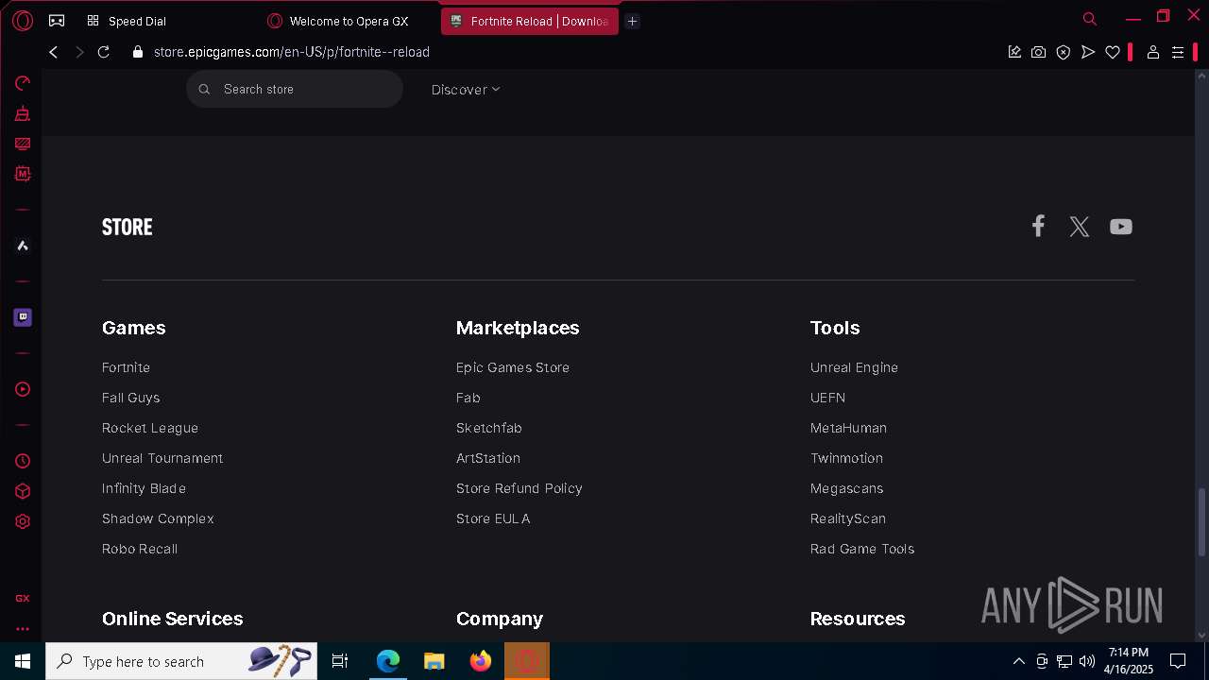The width and height of the screenshot is (1209, 680).
Task: Open GX Cleaner in the sidebar
Action: [x=23, y=113]
